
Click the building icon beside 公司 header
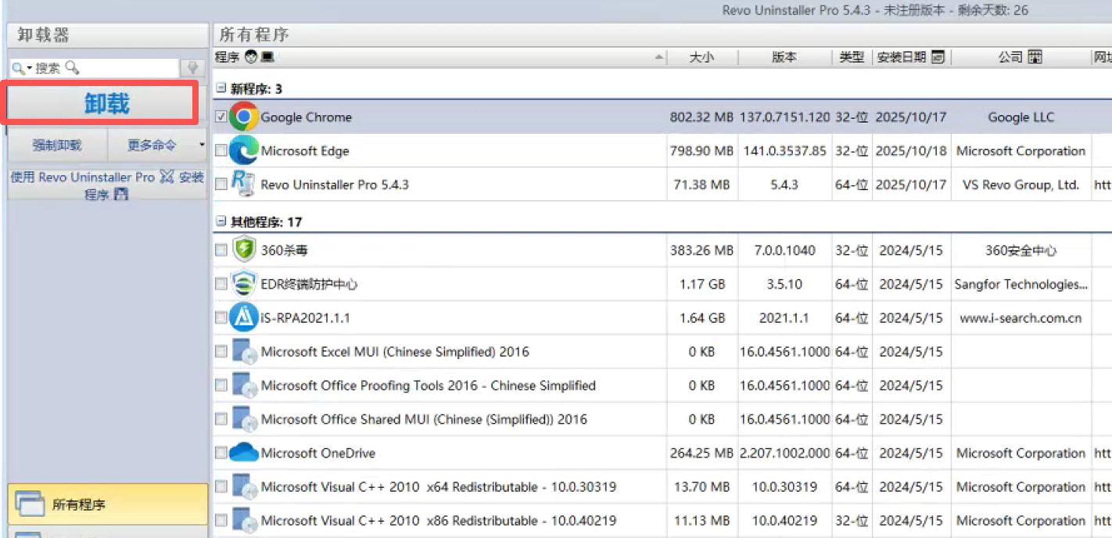1035,57
